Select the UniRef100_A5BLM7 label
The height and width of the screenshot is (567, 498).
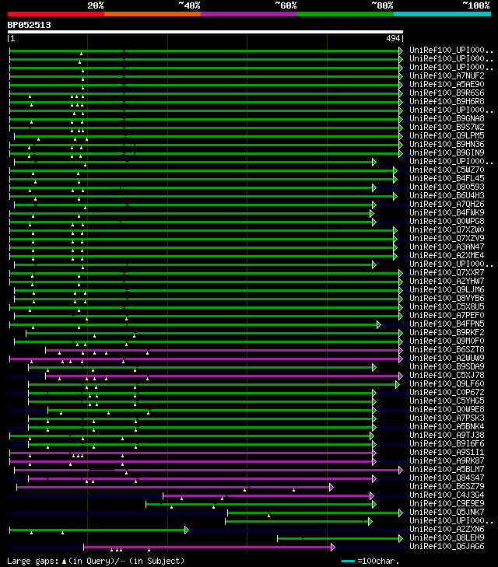click(x=447, y=469)
